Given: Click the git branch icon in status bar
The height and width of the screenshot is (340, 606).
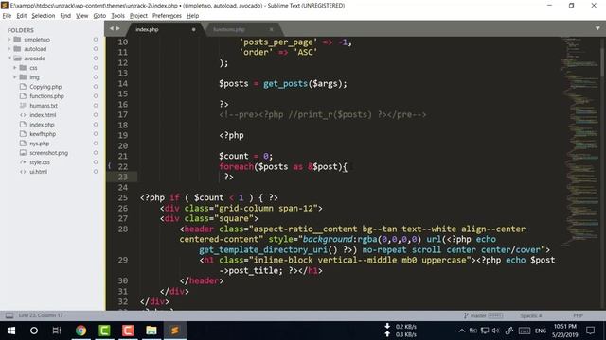Looking at the screenshot, I should [x=466, y=315].
